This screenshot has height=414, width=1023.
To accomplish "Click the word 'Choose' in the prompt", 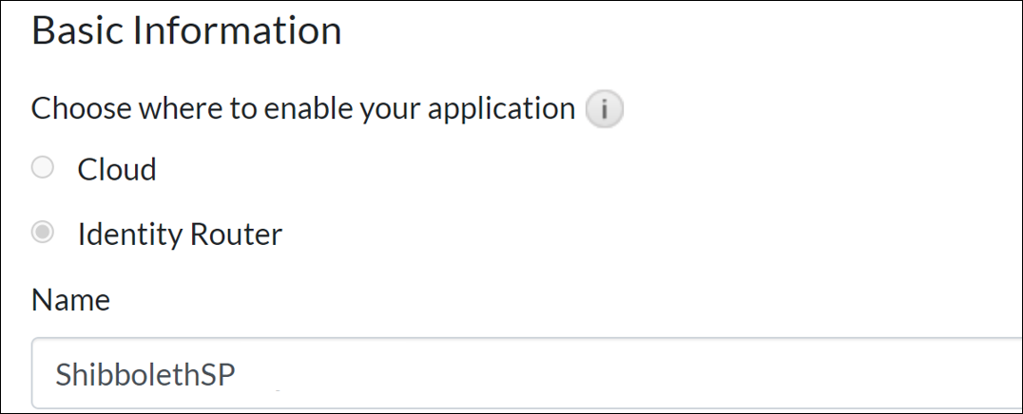I will pos(83,109).
